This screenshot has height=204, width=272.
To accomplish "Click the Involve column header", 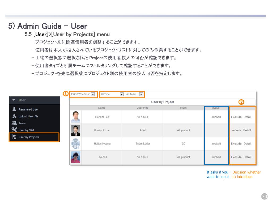I will [x=216, y=108].
